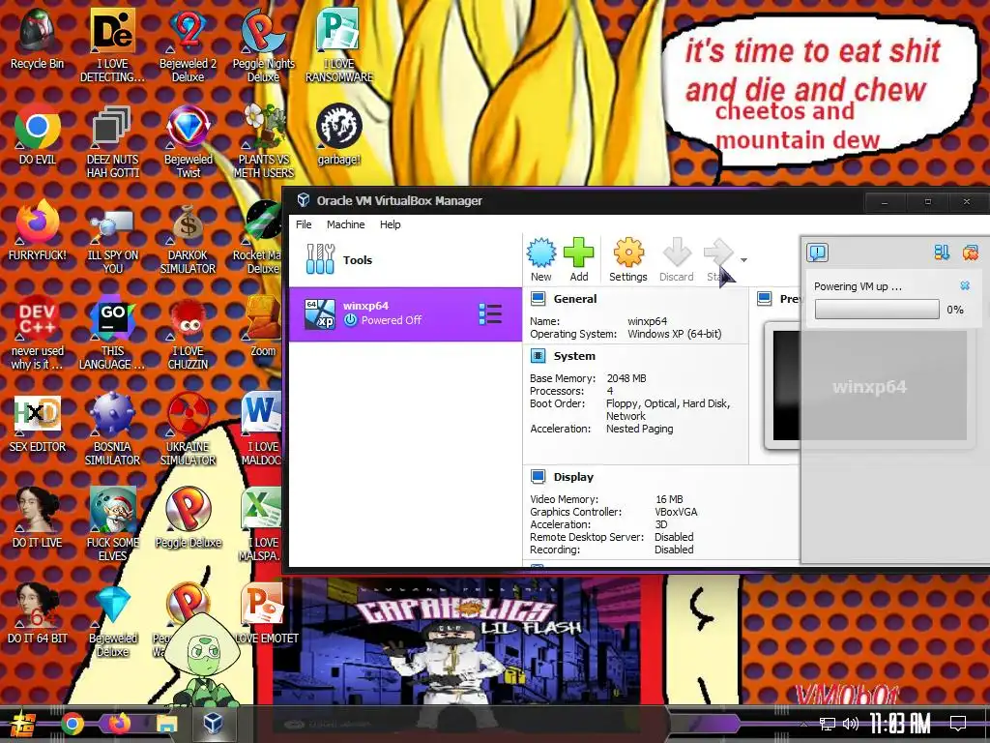This screenshot has height=743, width=990.
Task: Open File Explorer from the taskbar
Action: (166, 724)
